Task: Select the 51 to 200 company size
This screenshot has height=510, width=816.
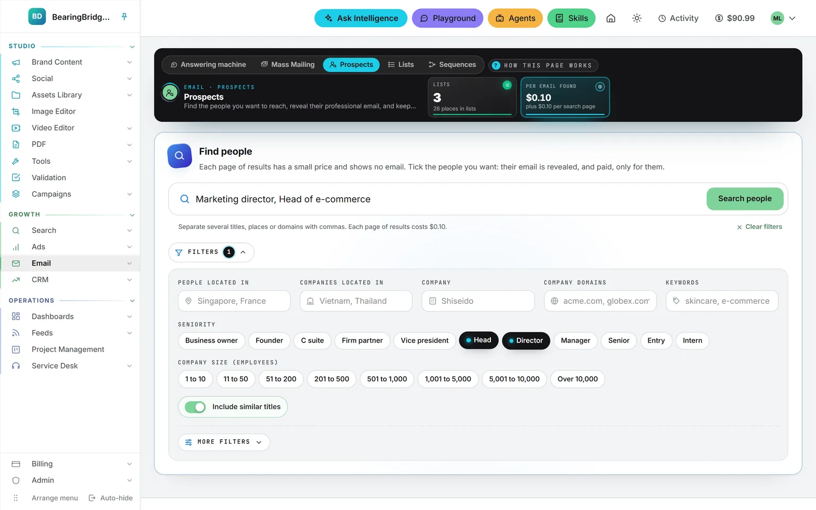Action: [x=281, y=379]
